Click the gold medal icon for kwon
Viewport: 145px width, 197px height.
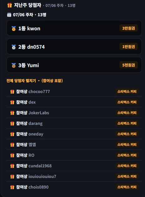14,29
